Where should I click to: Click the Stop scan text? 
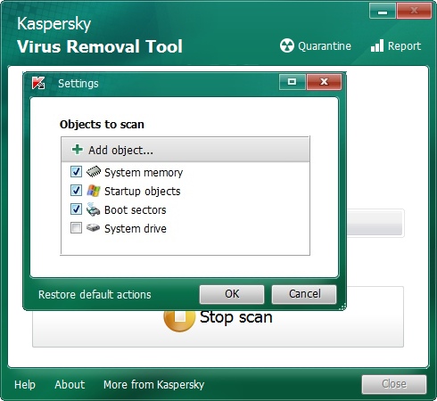[236, 317]
